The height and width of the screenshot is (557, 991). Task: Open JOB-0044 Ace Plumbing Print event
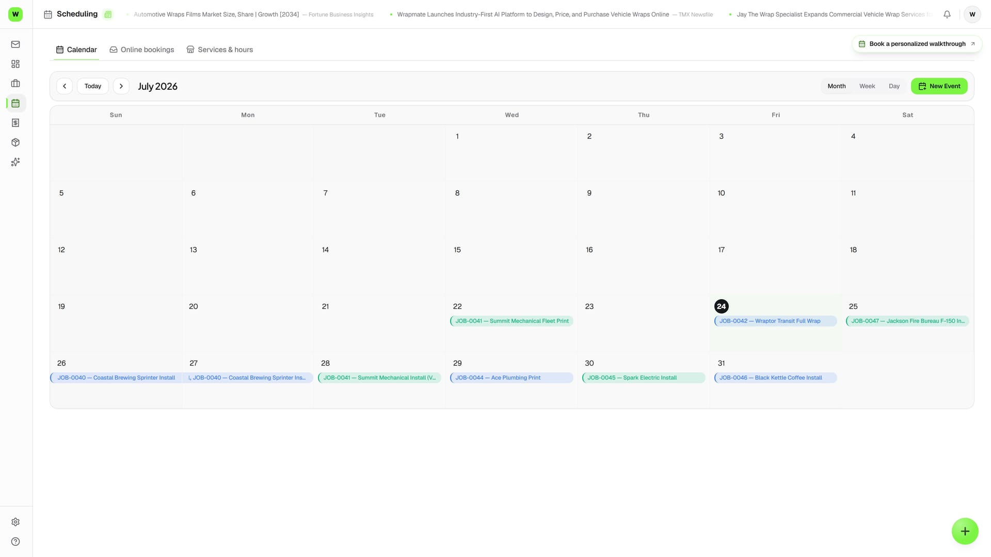(x=512, y=378)
